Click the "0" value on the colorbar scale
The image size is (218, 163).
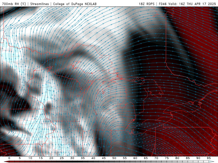coord(9,158)
